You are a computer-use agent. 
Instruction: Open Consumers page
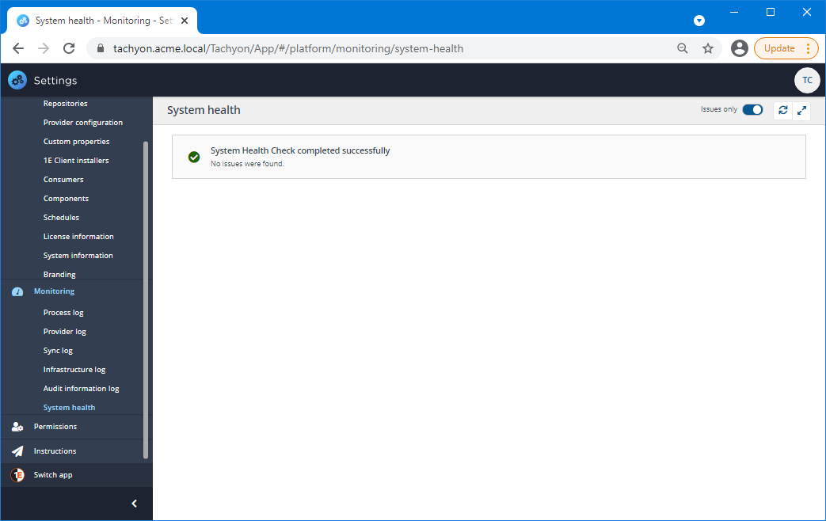(x=63, y=179)
